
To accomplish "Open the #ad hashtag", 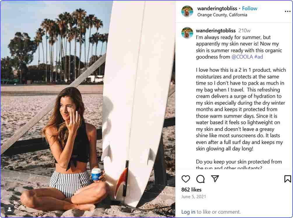I will [x=259, y=57].
